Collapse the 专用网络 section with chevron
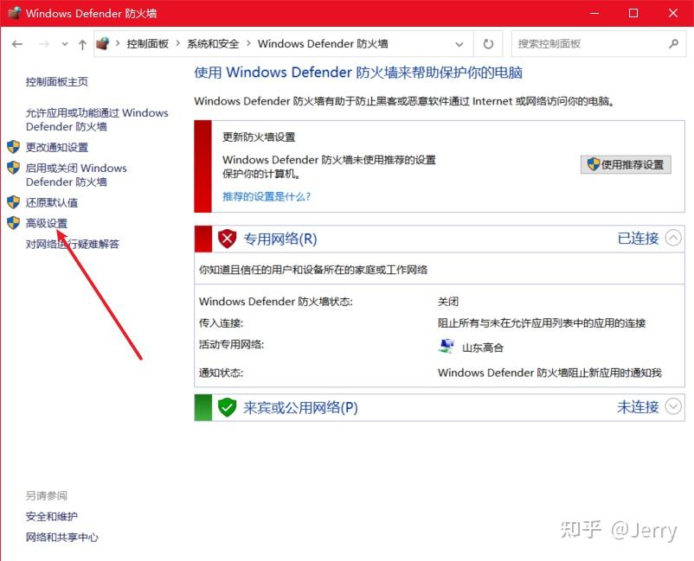The image size is (694, 561). tap(673, 238)
